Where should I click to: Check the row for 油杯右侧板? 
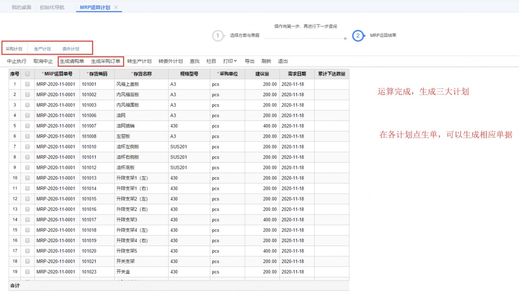coord(27,157)
